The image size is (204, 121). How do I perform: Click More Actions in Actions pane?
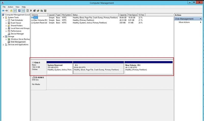tap(184, 22)
